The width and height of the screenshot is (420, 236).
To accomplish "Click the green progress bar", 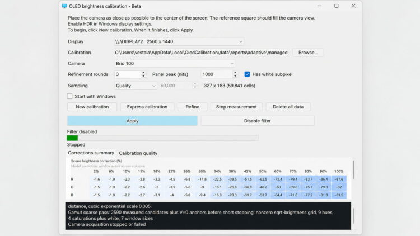I will (72, 138).
